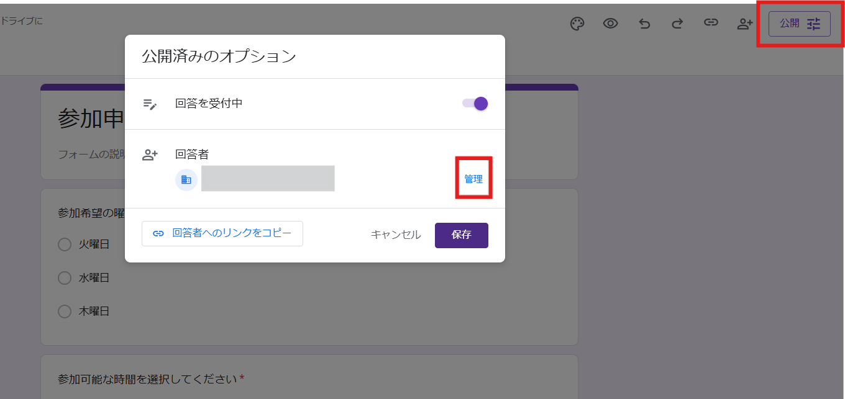
Task: Click the add collaborator icon in toolbar
Action: coord(744,24)
